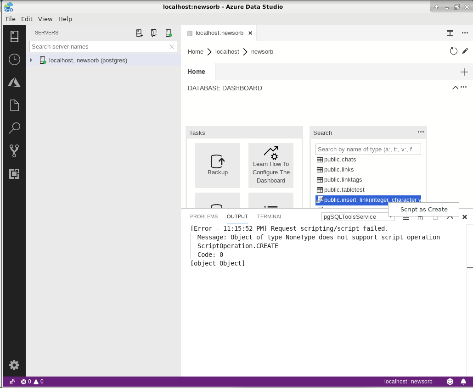Create a new connection in Servers panel
The height and width of the screenshot is (388, 473).
click(139, 33)
